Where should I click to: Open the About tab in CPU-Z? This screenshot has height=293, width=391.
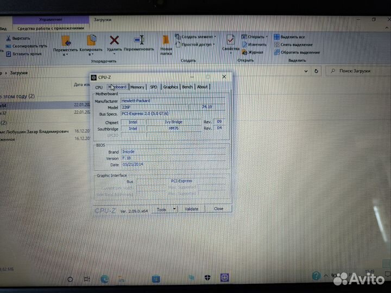(202, 87)
